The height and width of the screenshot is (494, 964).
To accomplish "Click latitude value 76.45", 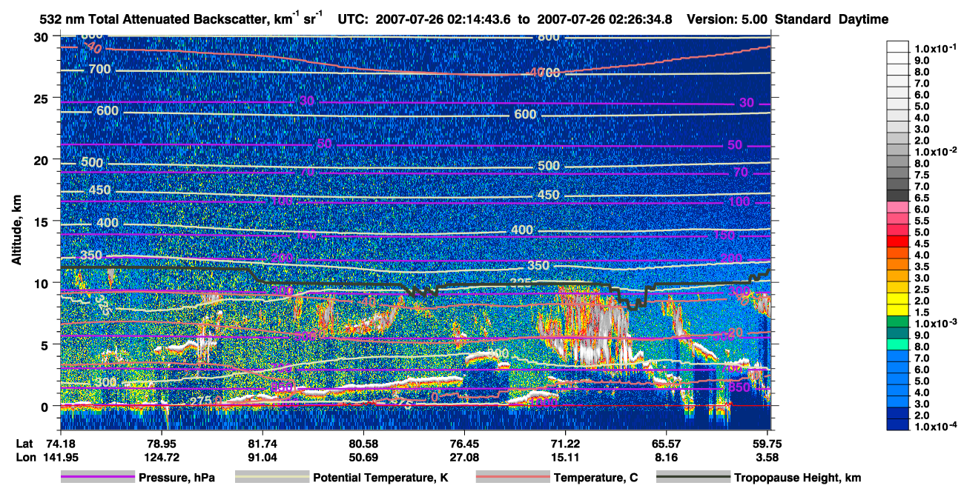I will (464, 444).
